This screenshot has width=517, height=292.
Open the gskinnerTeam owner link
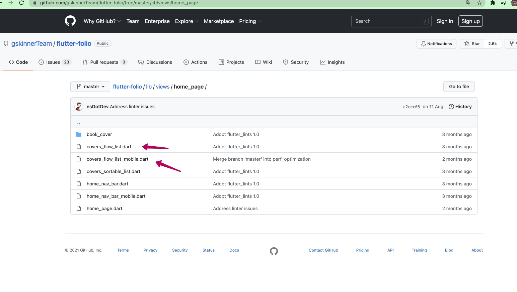31,43
